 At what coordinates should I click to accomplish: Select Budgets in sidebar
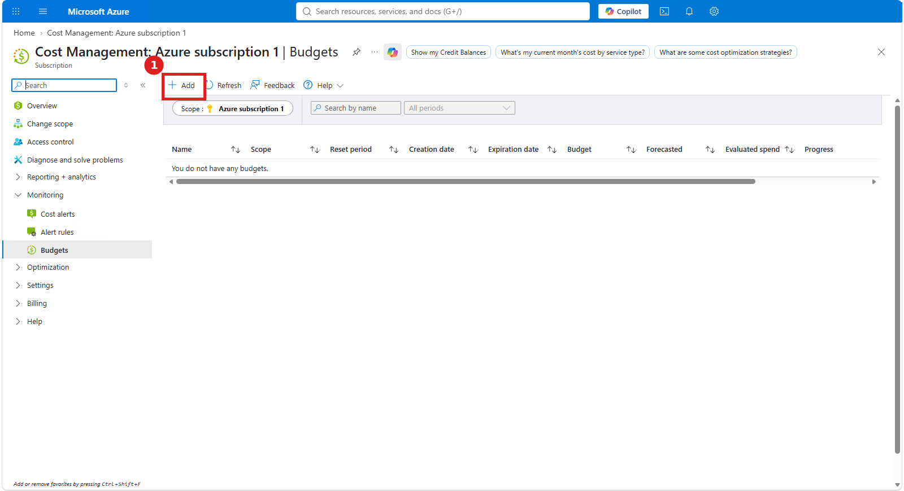click(77, 250)
